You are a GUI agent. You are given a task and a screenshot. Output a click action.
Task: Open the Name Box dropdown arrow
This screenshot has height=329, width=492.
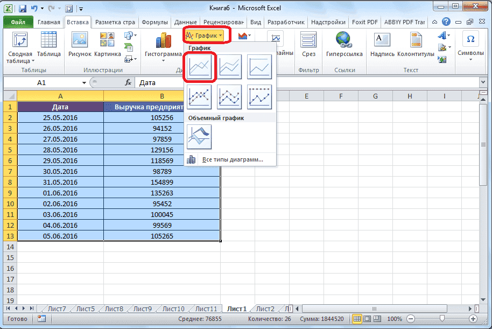[84, 83]
